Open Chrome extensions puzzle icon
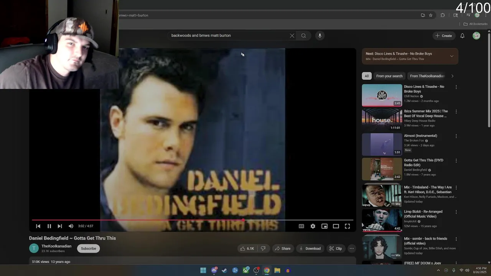Image resolution: width=491 pixels, height=276 pixels. click(443, 15)
